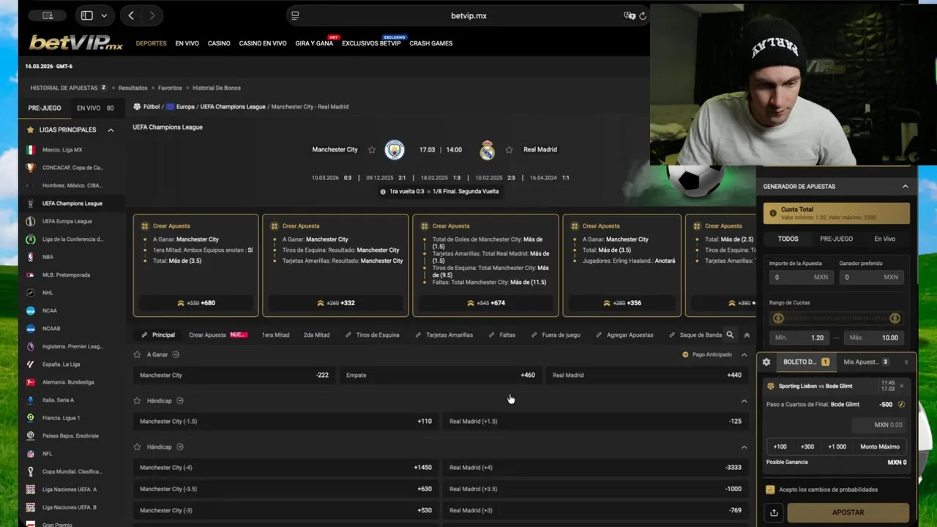
Task: Collapse all markets with double chevron
Action: click(x=747, y=334)
